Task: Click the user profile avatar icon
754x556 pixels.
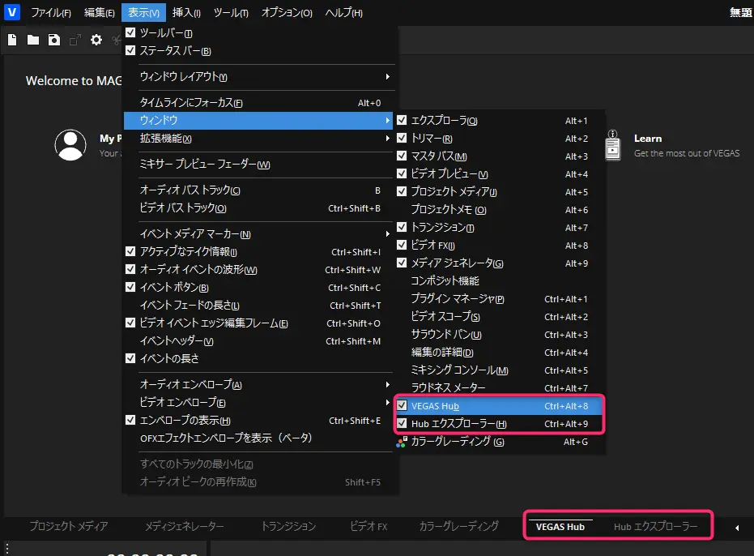Action: click(x=70, y=145)
